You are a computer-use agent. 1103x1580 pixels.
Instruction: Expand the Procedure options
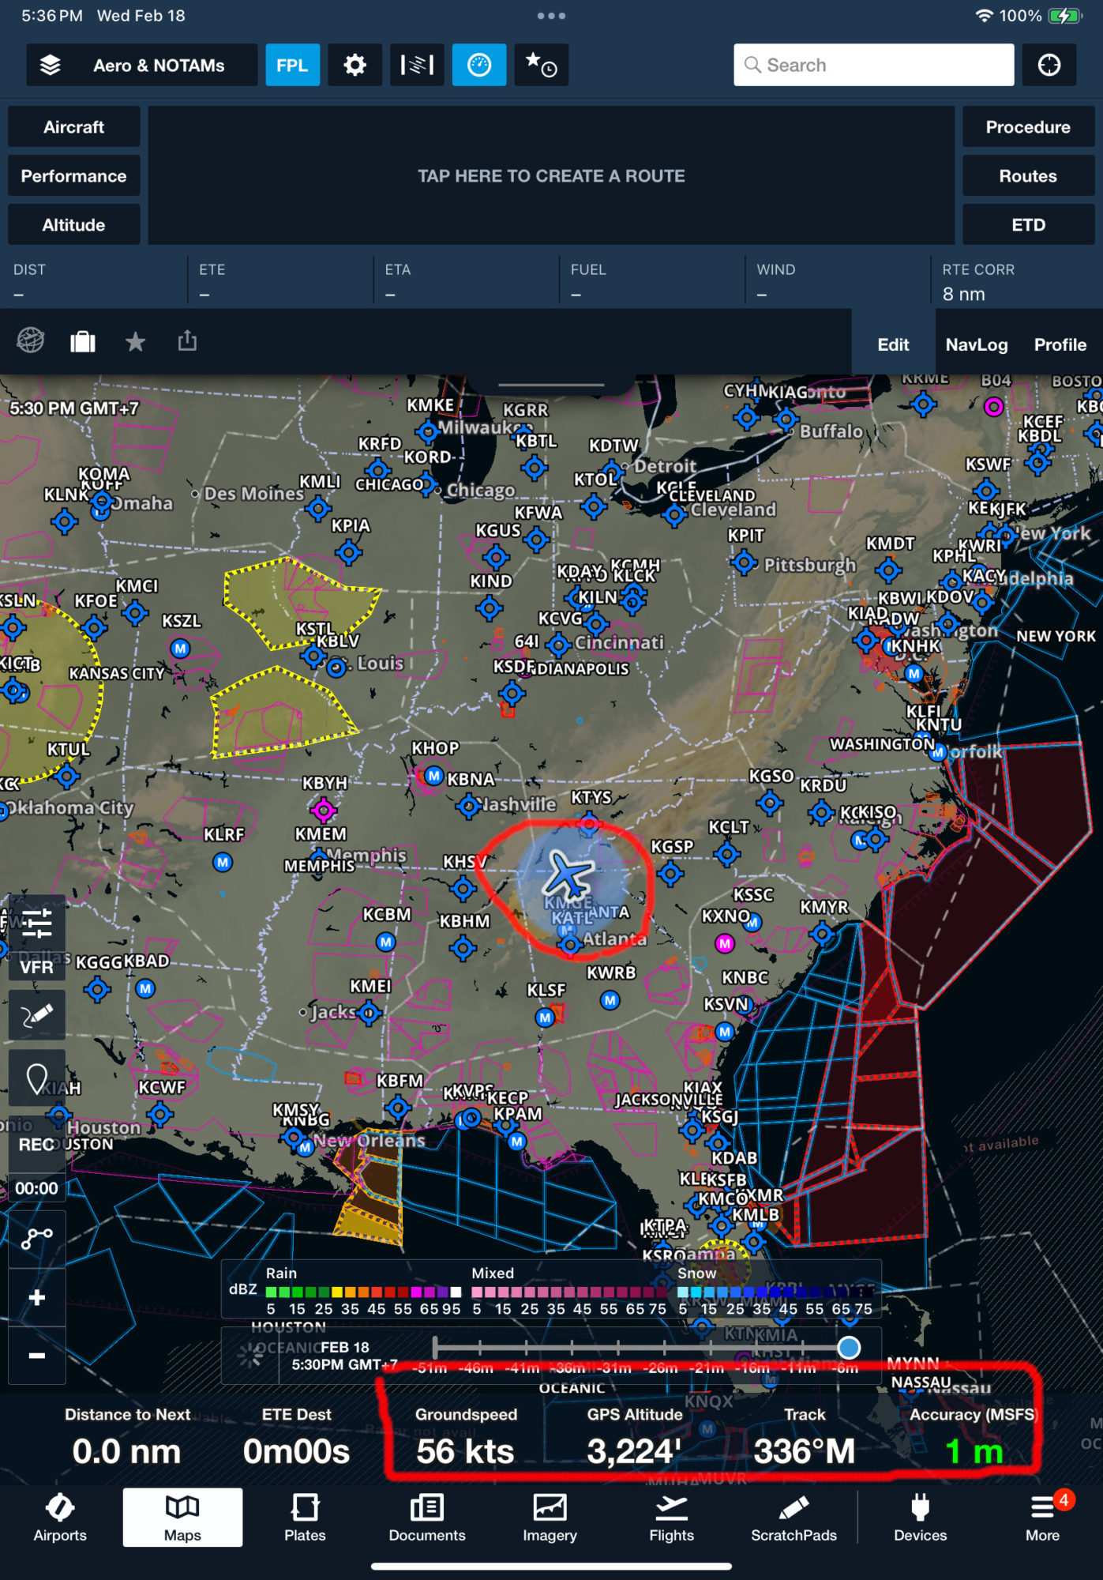[1027, 127]
